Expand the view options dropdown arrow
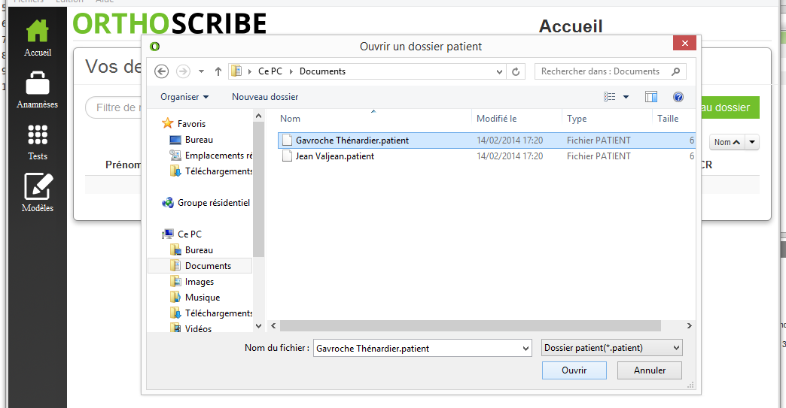 click(x=626, y=97)
